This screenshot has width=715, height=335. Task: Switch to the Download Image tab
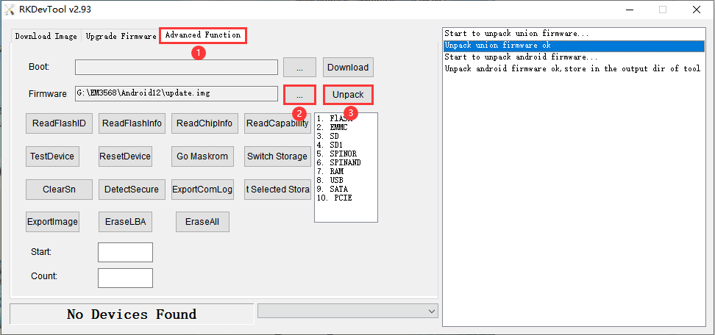46,36
